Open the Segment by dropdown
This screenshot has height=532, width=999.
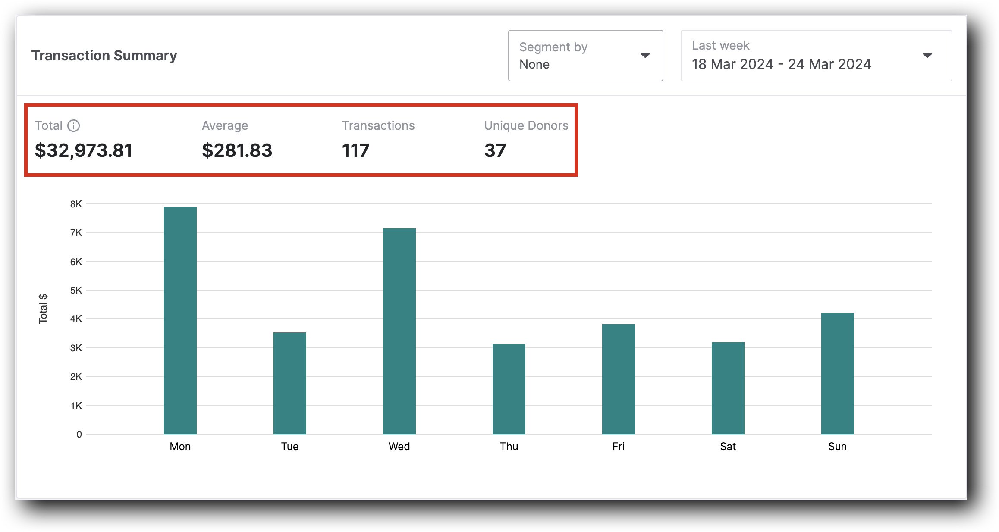[x=578, y=56]
